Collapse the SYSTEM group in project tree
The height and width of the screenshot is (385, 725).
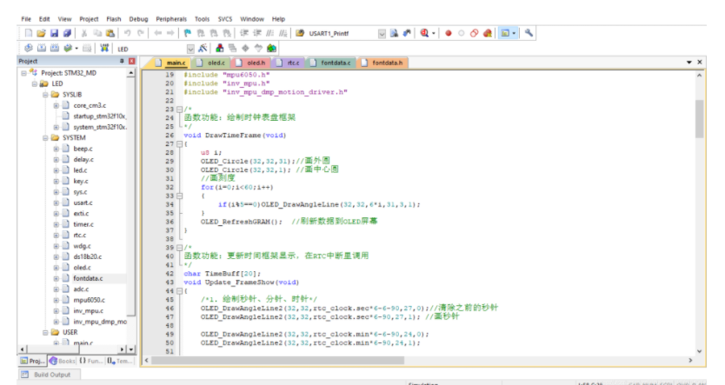[45, 137]
